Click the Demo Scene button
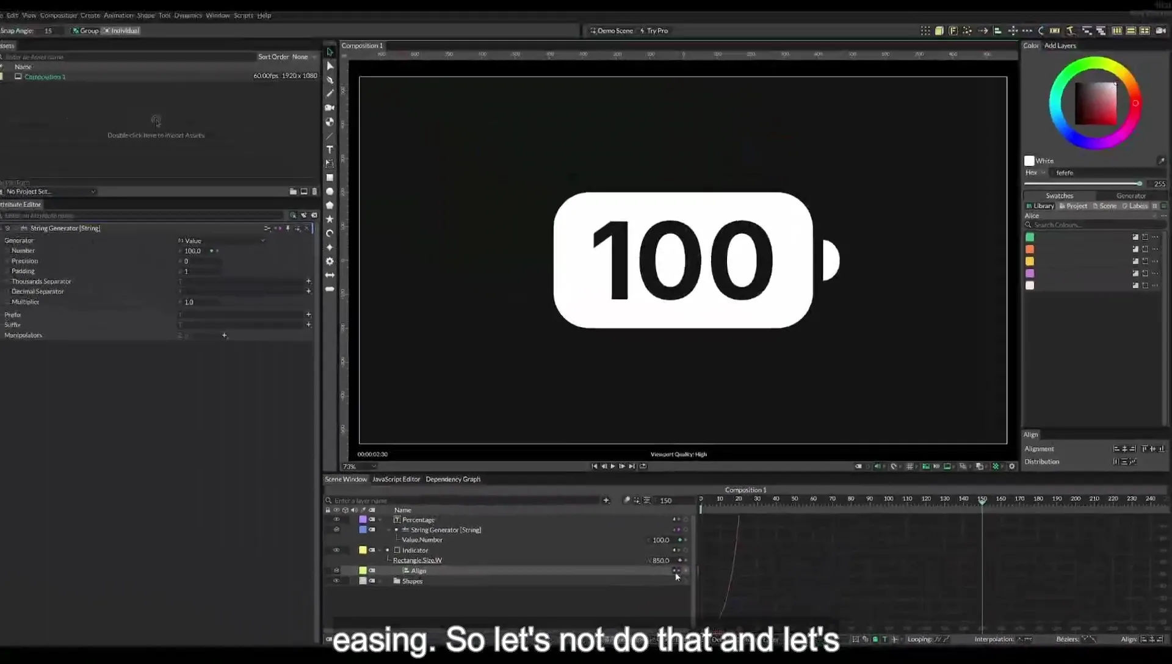 612,31
